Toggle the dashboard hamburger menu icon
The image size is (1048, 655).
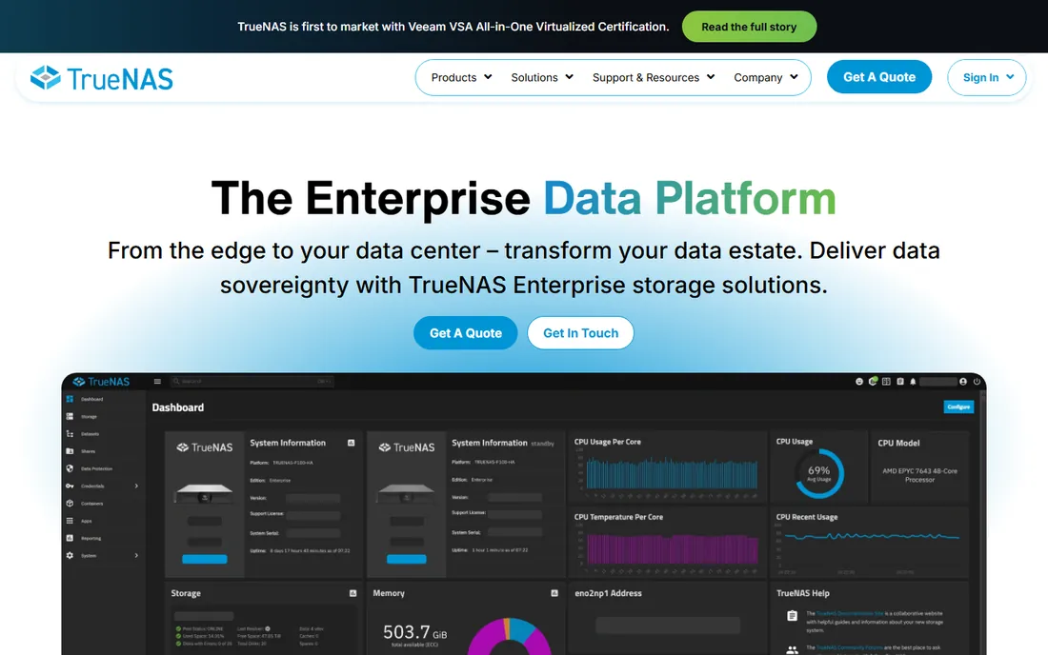click(x=157, y=381)
